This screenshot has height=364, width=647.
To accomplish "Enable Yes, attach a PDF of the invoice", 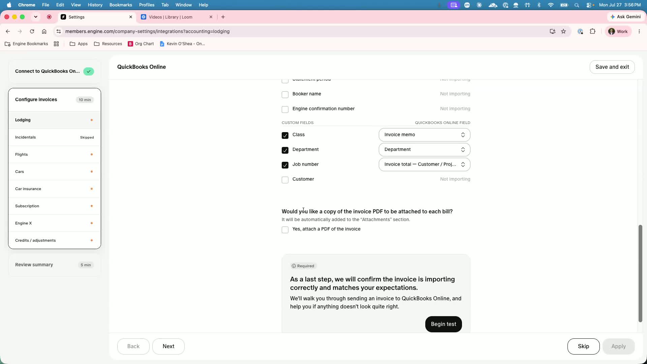I will [x=285, y=230].
